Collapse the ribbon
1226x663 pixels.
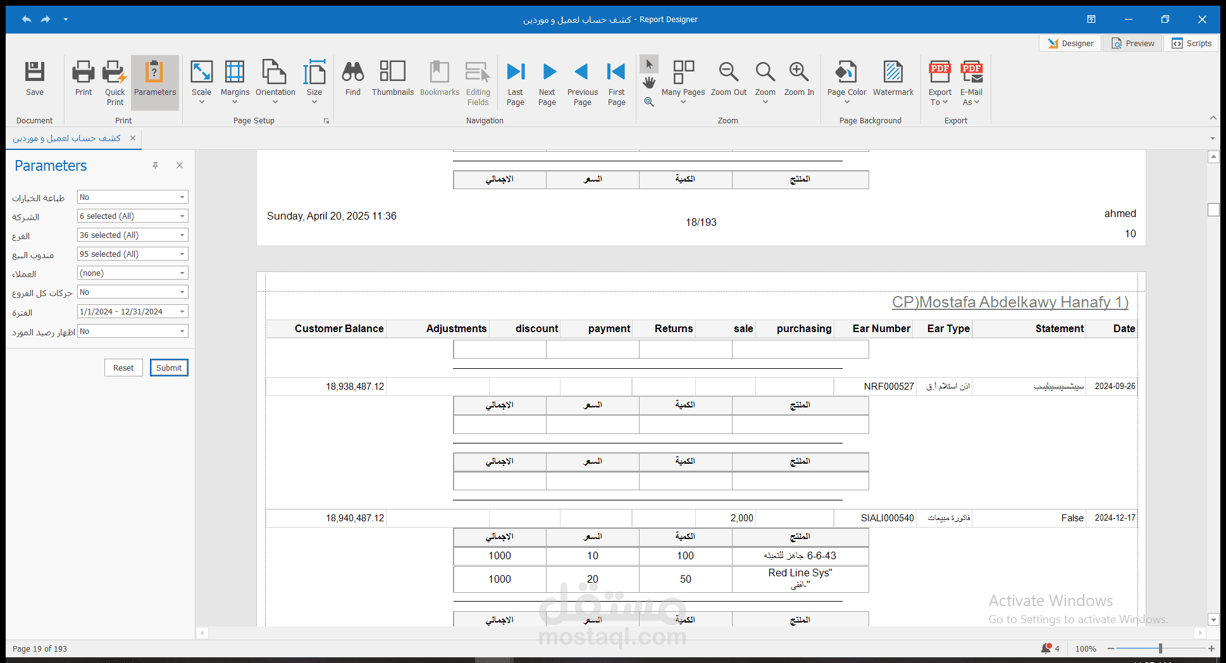point(1213,118)
